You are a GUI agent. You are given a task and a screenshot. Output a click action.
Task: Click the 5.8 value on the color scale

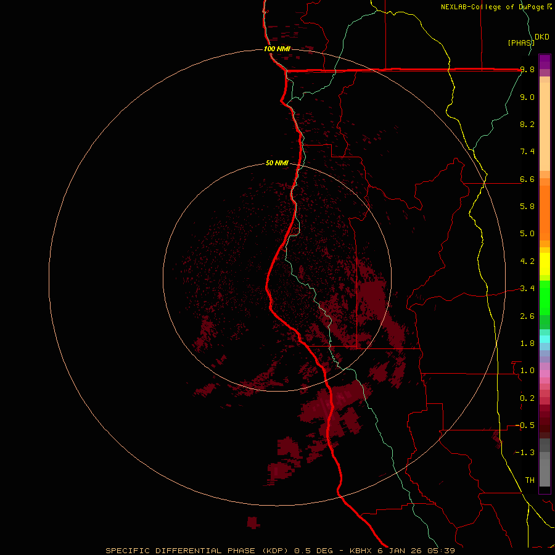(x=527, y=207)
